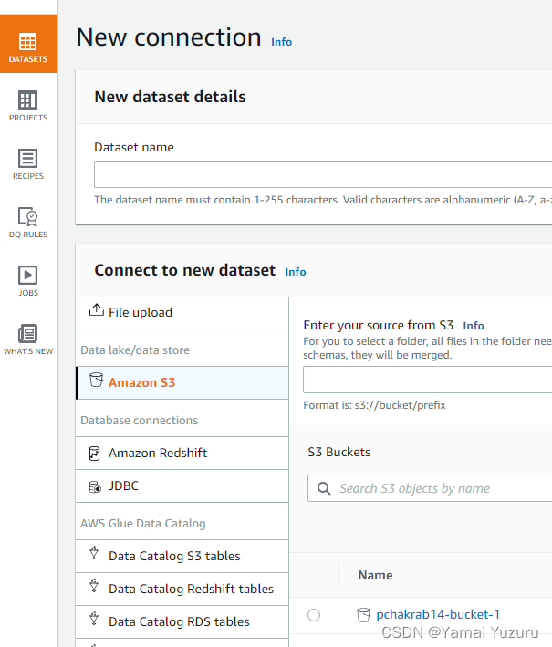Select the Amazon Redshift connection tab
This screenshot has width=552, height=647.
pyautogui.click(x=182, y=453)
